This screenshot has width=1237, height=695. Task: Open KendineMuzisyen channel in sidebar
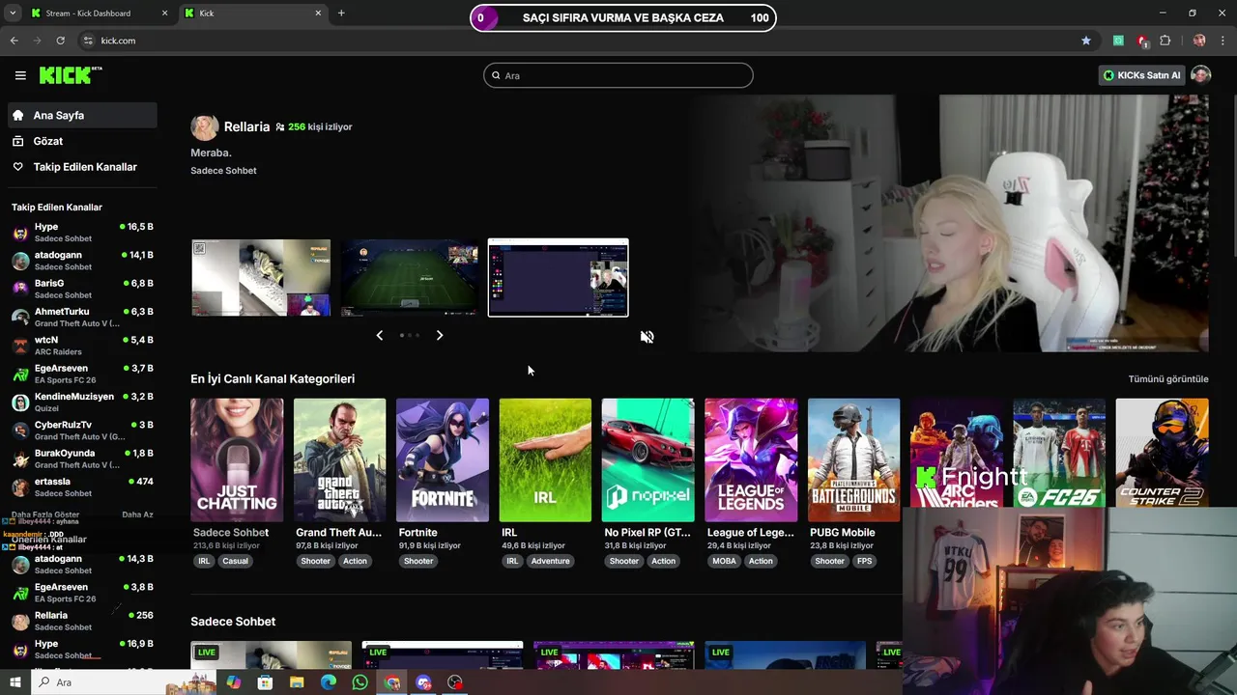(82, 402)
